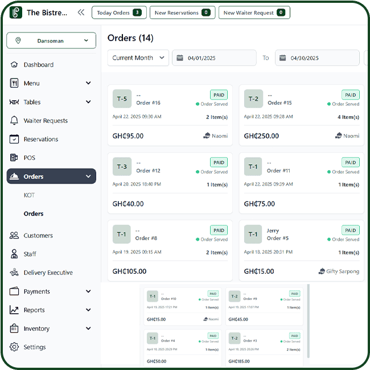This screenshot has height=370, width=370.
Task: Click the Dashboard home icon
Action: 14,65
